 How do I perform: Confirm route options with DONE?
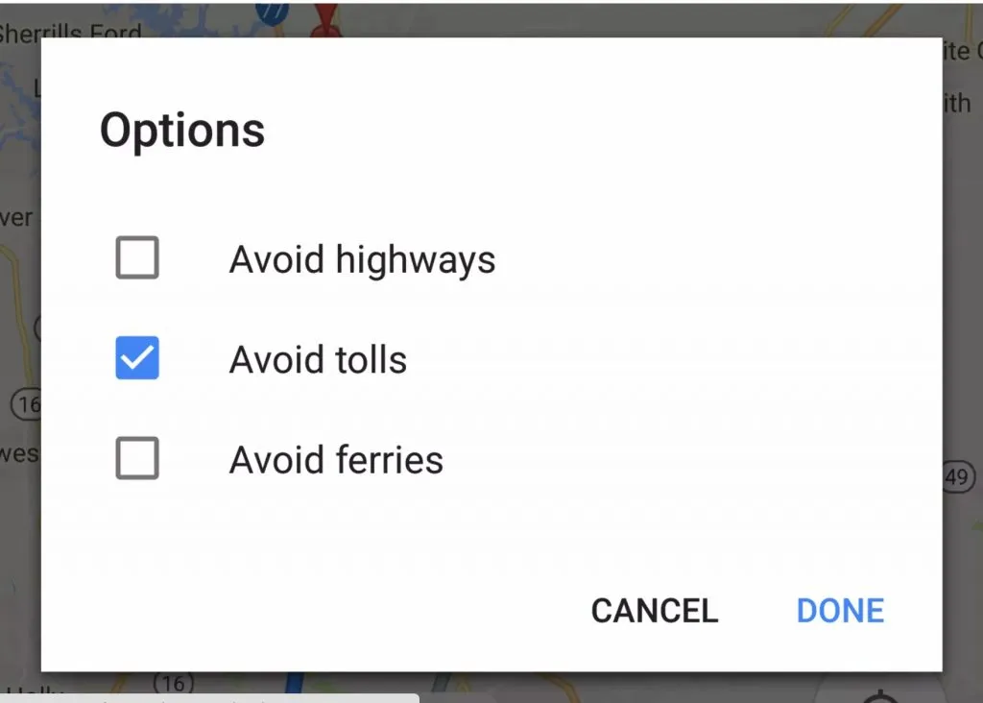[x=840, y=611]
